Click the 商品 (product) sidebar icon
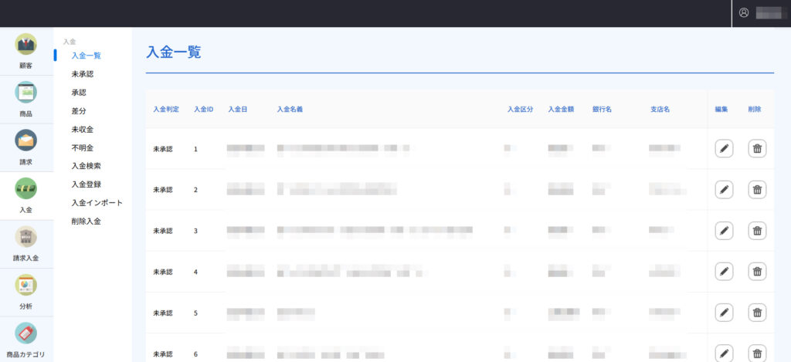Image resolution: width=791 pixels, height=362 pixels. point(26,93)
